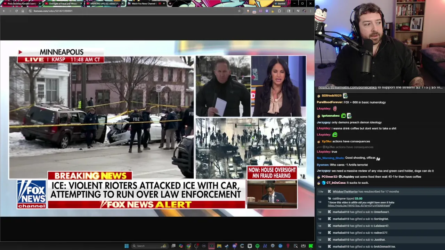Click username Xp7Ao in chat

(x=326, y=141)
